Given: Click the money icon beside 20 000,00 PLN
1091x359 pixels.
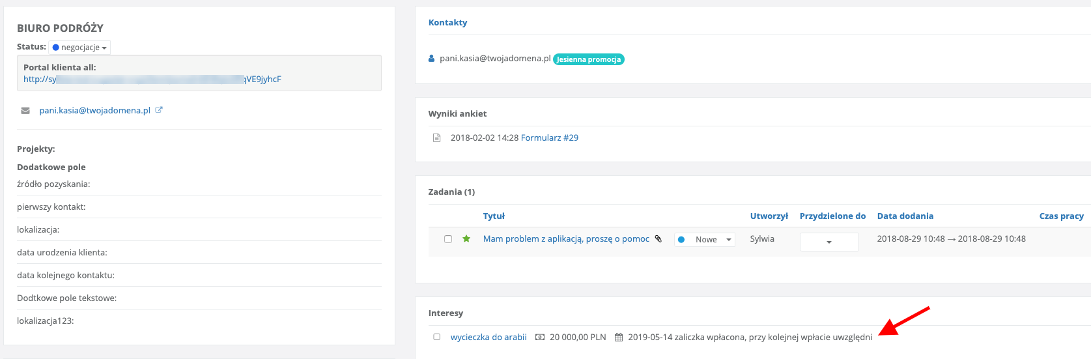Looking at the screenshot, I should coord(540,337).
